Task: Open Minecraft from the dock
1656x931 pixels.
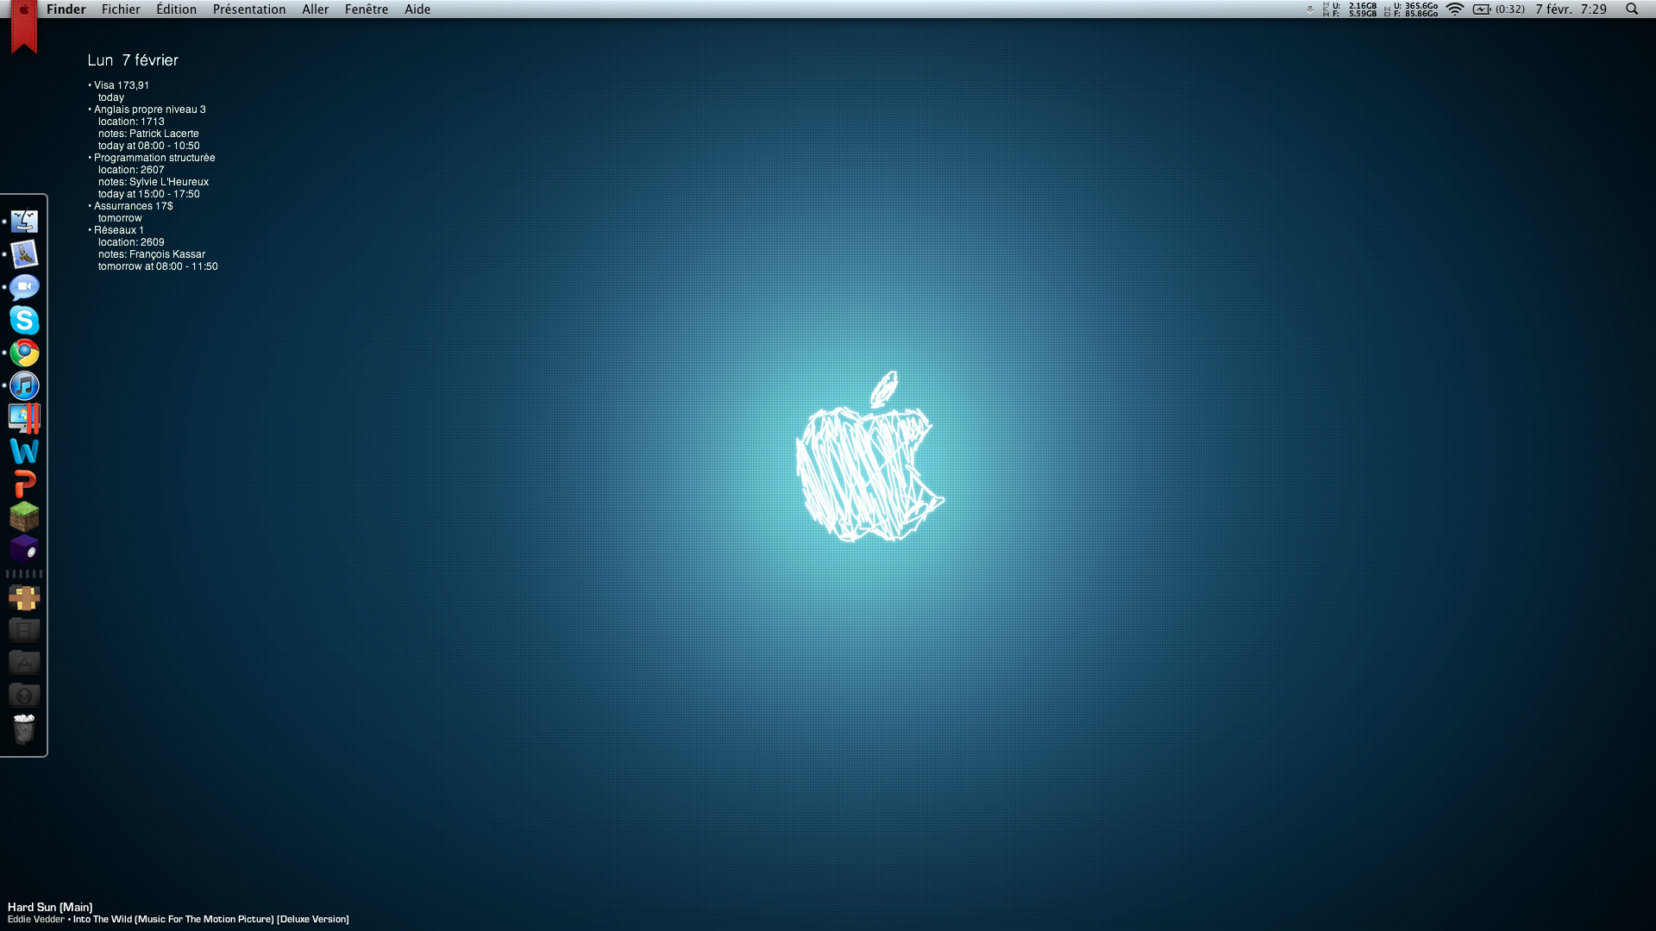Action: [24, 516]
